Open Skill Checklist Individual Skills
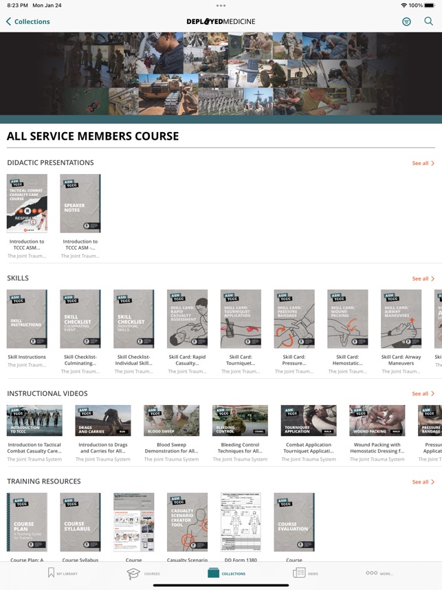Screen dimensions: 442x590 [x=134, y=318]
